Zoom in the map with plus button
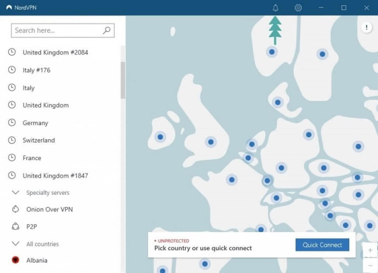 (x=370, y=250)
